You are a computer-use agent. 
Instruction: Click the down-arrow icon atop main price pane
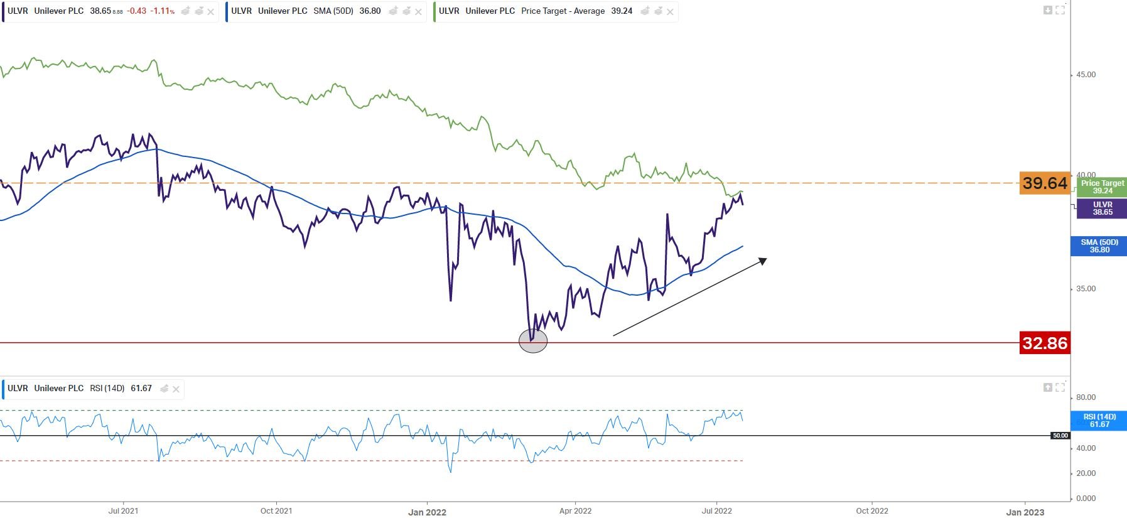1048,10
